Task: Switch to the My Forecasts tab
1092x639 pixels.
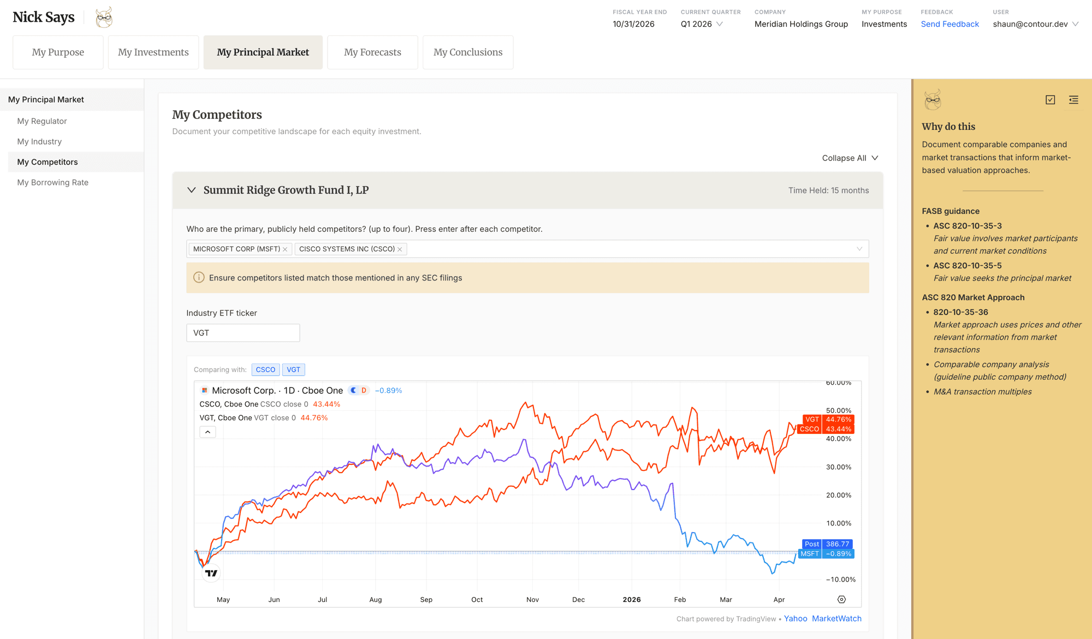Action: click(372, 52)
